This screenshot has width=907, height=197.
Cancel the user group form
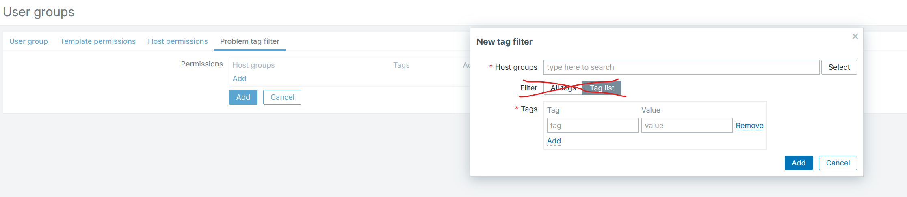(282, 97)
